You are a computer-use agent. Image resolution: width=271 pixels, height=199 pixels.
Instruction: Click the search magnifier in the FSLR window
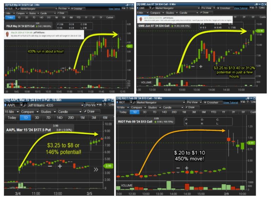click(x=19, y=8)
